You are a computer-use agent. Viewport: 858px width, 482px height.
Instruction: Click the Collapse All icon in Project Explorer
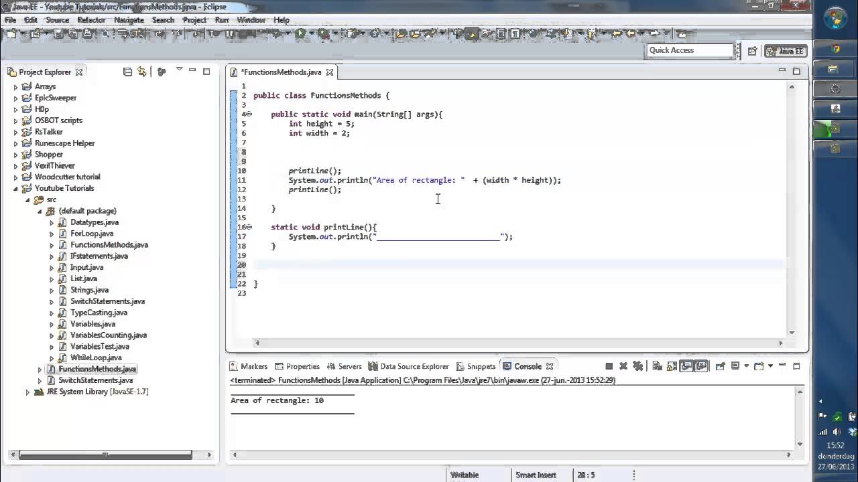[127, 72]
